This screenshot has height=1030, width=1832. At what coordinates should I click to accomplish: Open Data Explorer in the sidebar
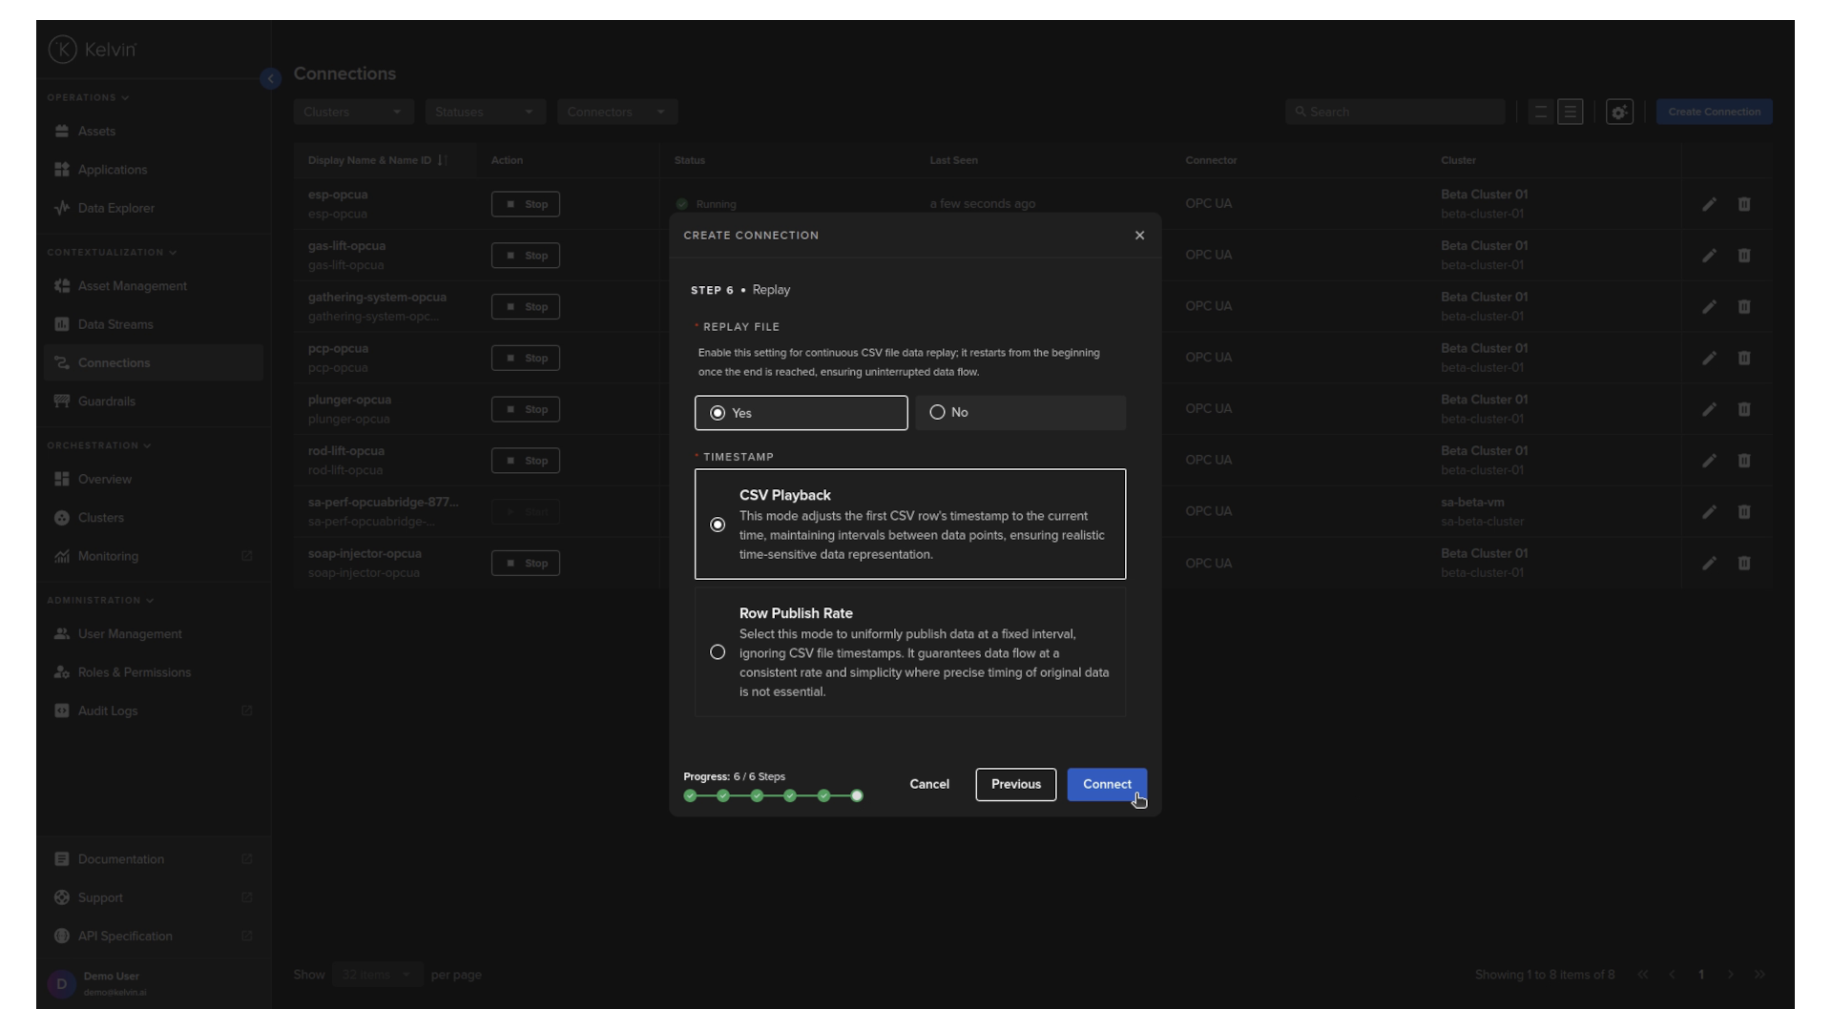115,208
